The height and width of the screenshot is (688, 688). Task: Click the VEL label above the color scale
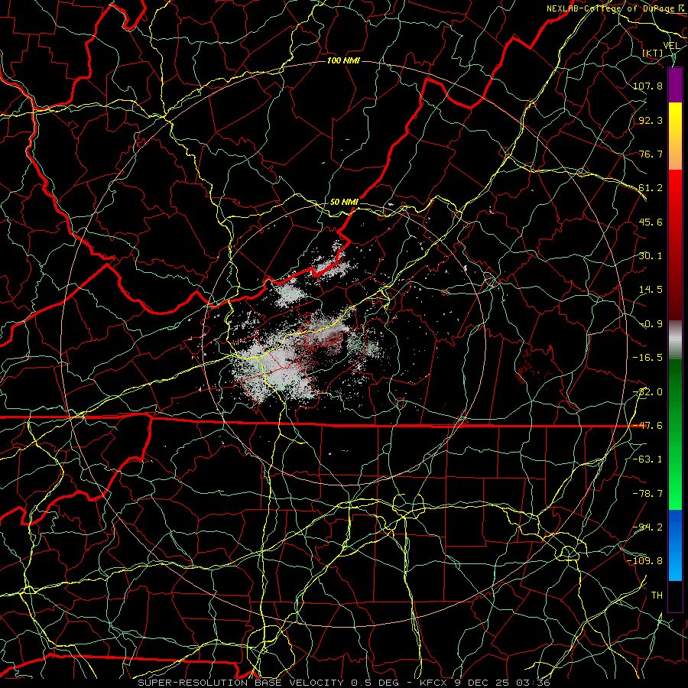[x=671, y=46]
